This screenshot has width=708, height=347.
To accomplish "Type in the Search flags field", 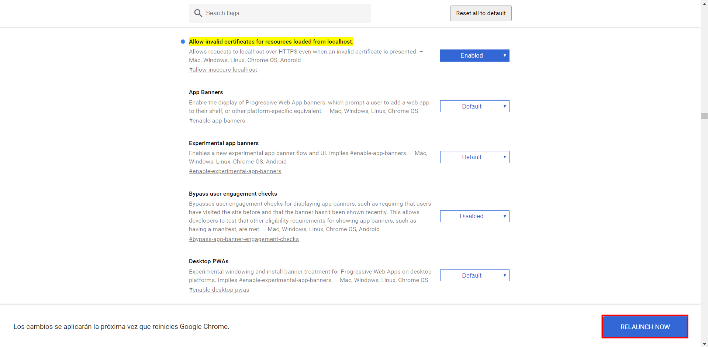I will [x=284, y=13].
